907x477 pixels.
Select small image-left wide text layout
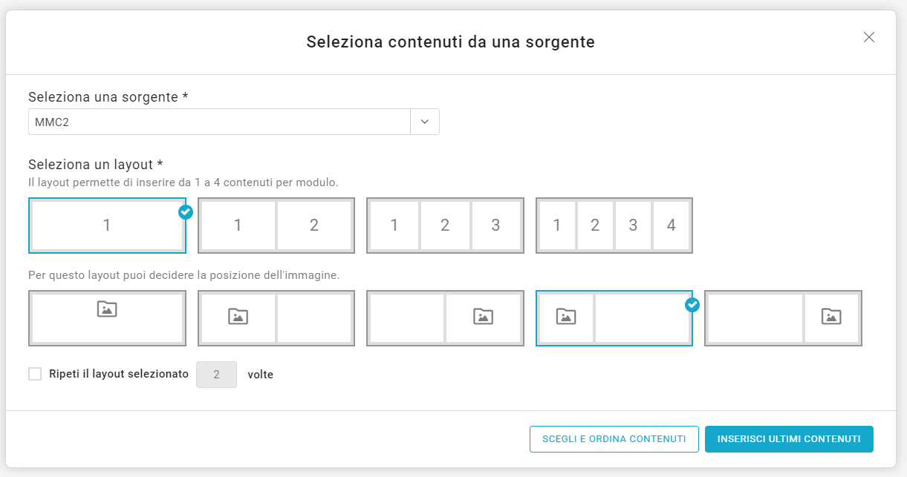614,318
